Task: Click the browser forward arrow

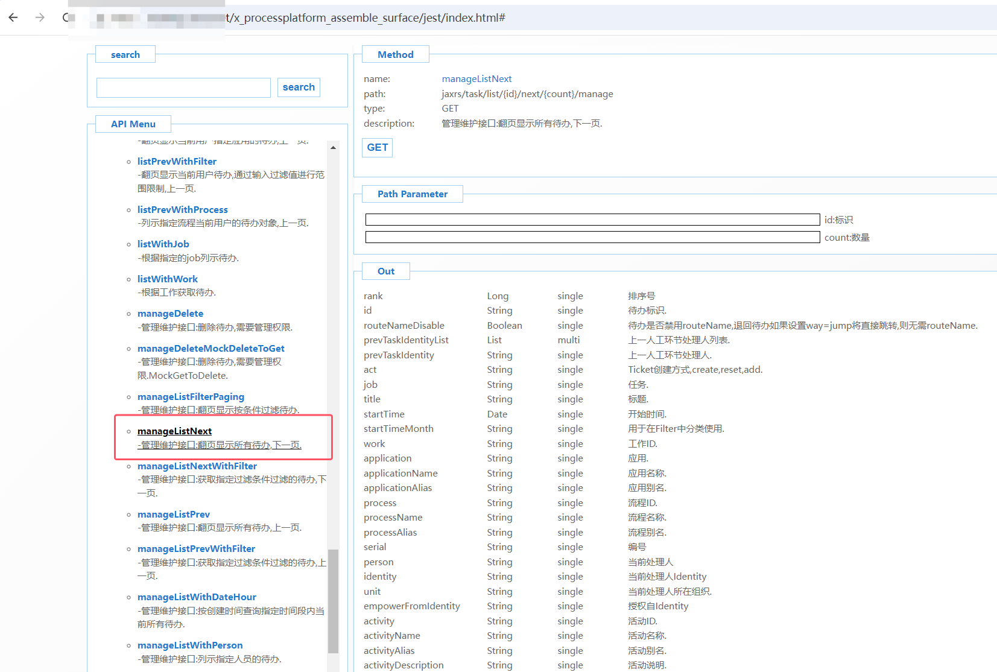Action: (40, 17)
